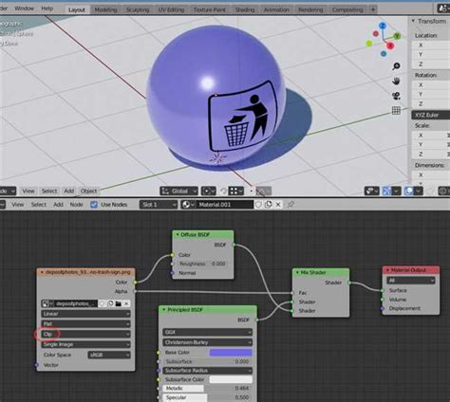Screen dimensions: 450x402
Task: Toggle camera view icon in viewport
Action: 396,96
